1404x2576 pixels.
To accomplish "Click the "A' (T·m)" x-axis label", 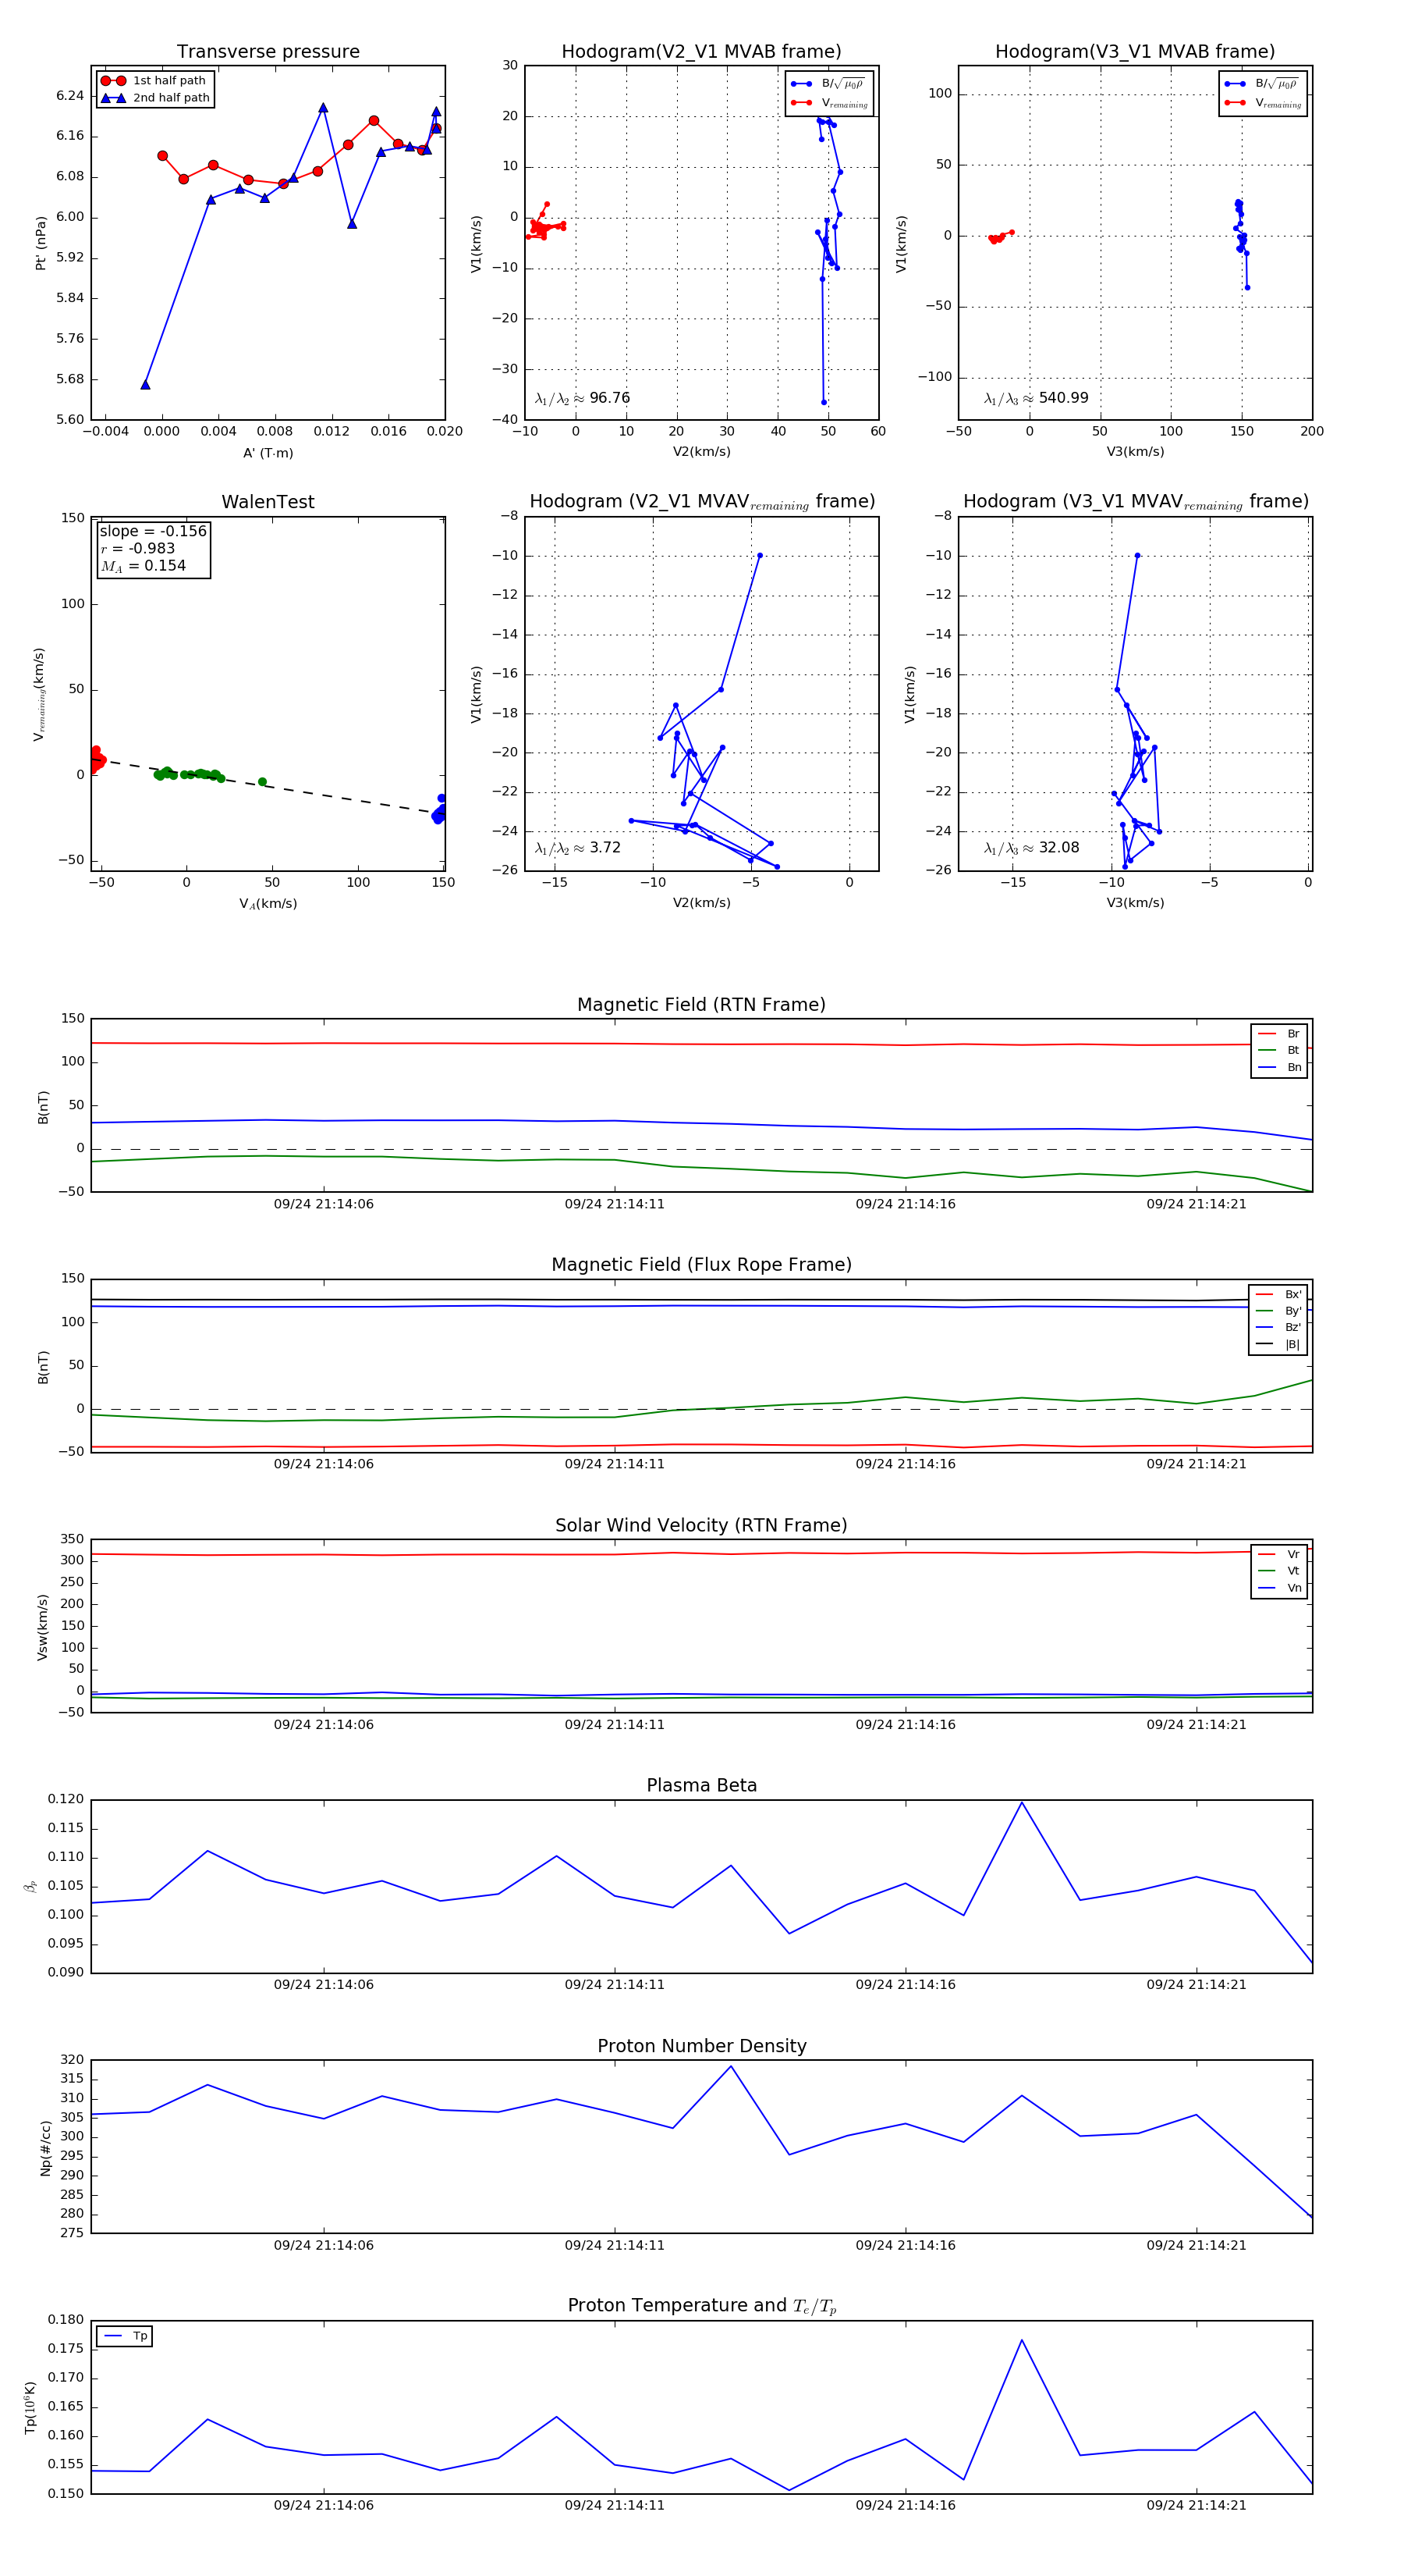I will pyautogui.click(x=268, y=453).
